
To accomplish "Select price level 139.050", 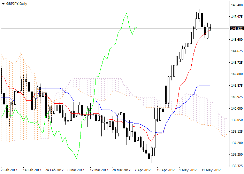I will (x=237, y=120).
